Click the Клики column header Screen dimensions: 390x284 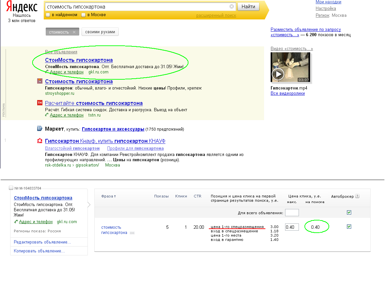point(181,196)
